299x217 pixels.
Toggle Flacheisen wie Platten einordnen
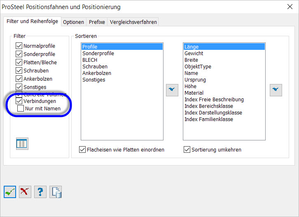pyautogui.click(x=82, y=149)
